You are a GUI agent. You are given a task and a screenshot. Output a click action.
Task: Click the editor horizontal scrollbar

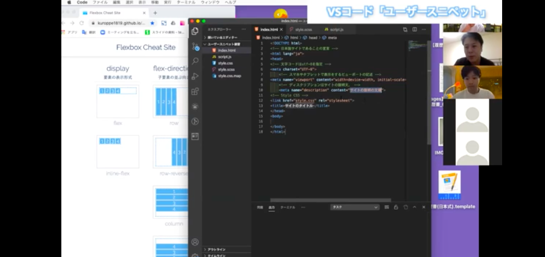point(331,200)
